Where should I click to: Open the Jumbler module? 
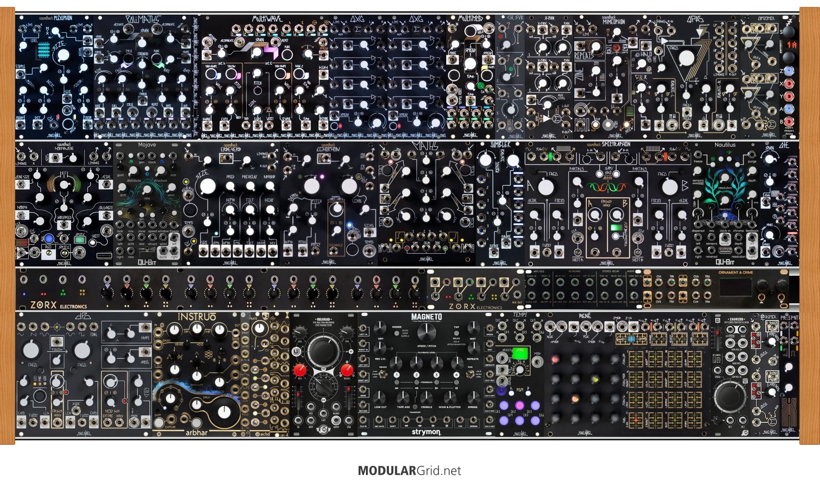click(500, 204)
